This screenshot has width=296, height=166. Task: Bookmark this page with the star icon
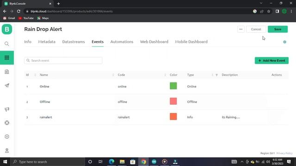[x=269, y=11]
